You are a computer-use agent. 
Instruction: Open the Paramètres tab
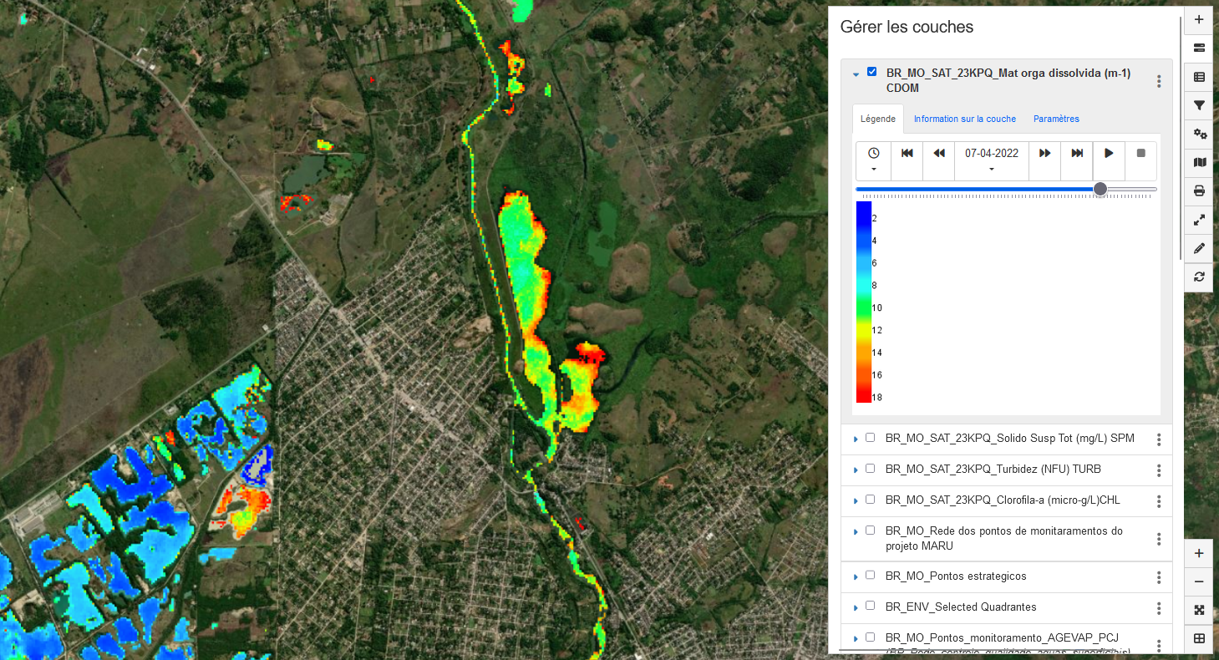coord(1056,119)
